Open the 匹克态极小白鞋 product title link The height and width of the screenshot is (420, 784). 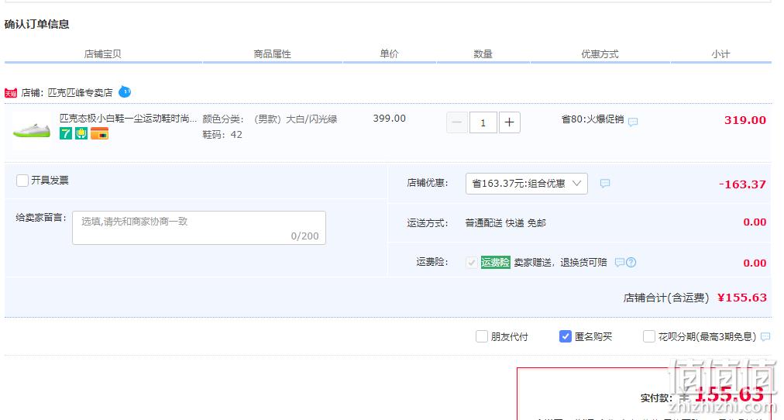pyautogui.click(x=128, y=119)
